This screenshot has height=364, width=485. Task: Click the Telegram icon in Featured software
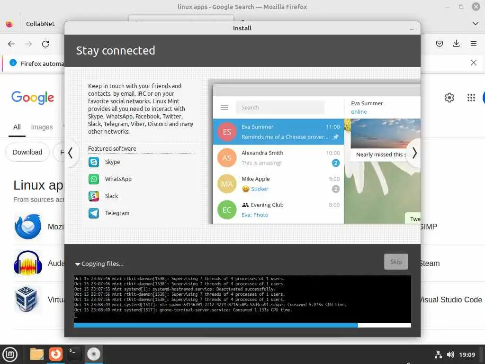tap(94, 213)
